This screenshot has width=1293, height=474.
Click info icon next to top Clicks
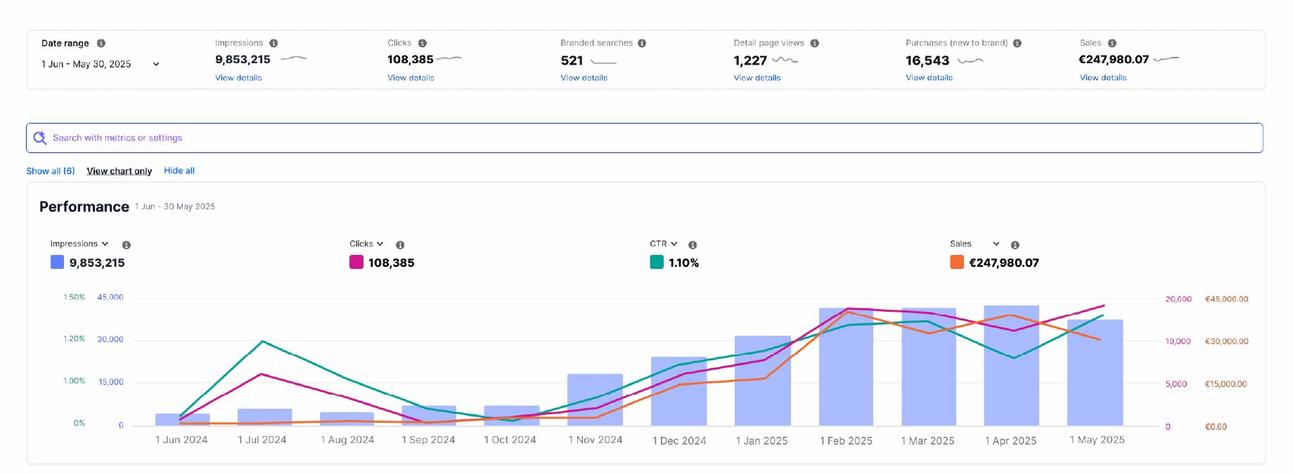pyautogui.click(x=423, y=44)
